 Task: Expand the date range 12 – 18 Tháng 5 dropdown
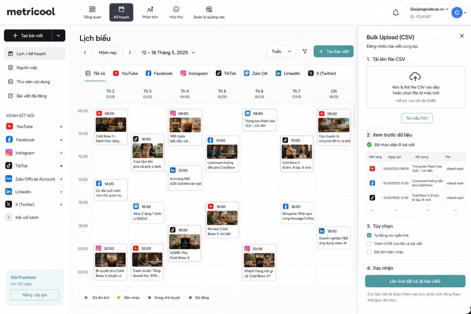(x=168, y=52)
